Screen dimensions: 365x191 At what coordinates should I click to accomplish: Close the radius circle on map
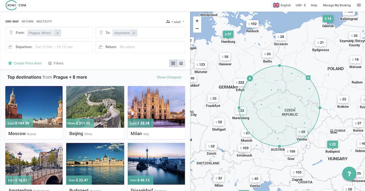pos(308,78)
